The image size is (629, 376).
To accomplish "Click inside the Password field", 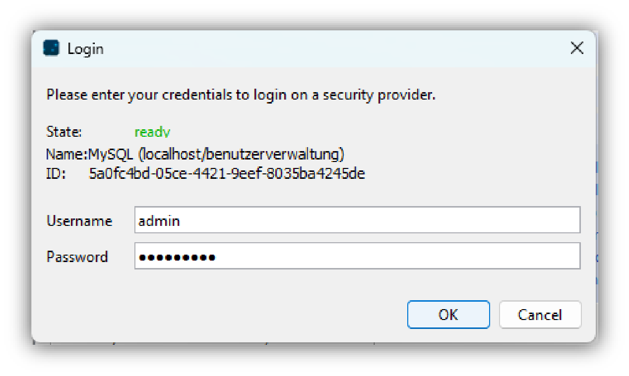I will tap(357, 256).
